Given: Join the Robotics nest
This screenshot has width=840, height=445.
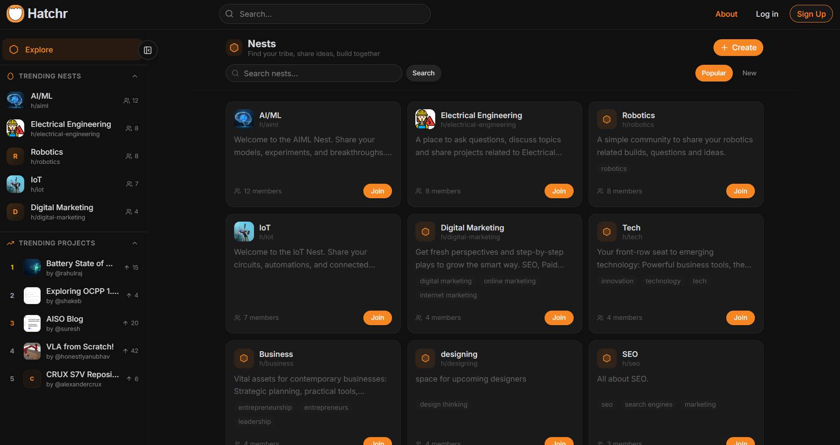Looking at the screenshot, I should [740, 191].
